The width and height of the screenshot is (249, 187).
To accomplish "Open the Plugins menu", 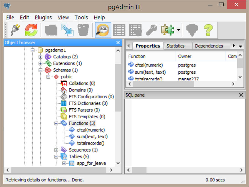I will (43, 17).
